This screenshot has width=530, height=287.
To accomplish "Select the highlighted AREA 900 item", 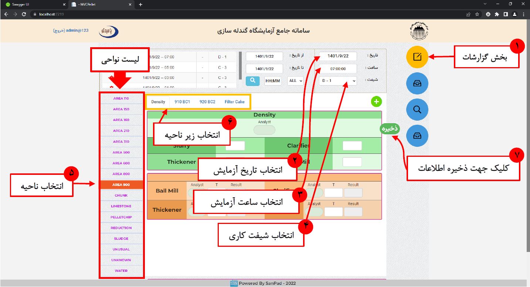I will coord(121,184).
